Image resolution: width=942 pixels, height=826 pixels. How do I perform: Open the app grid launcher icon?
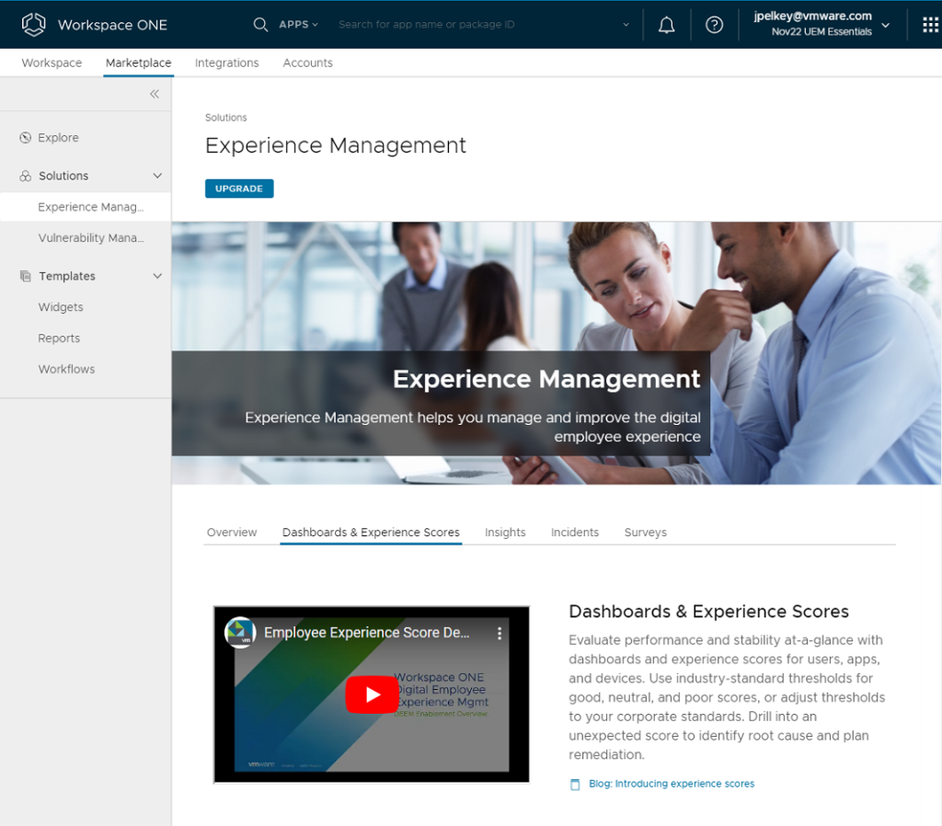tap(930, 25)
